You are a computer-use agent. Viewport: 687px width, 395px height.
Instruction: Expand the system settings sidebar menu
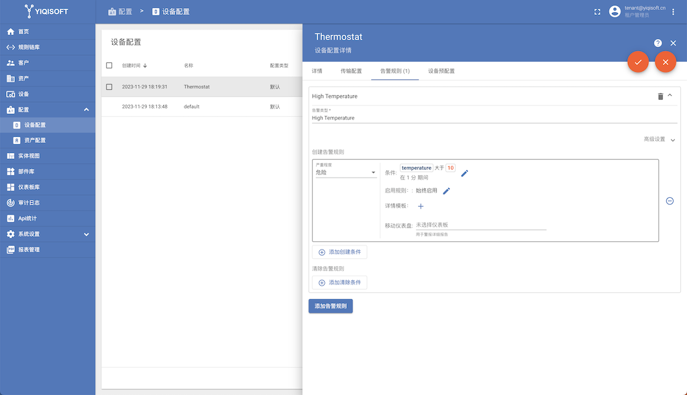point(86,234)
